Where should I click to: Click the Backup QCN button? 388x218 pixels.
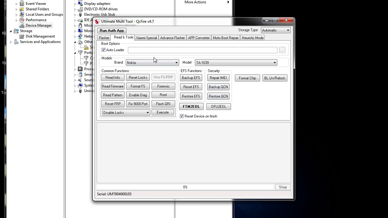click(x=218, y=87)
